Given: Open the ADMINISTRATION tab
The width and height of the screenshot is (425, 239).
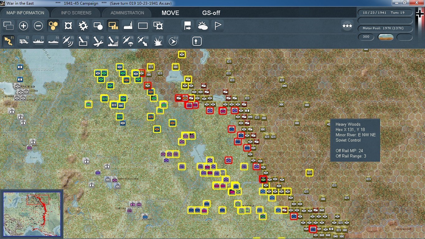Looking at the screenshot, I should 127,13.
